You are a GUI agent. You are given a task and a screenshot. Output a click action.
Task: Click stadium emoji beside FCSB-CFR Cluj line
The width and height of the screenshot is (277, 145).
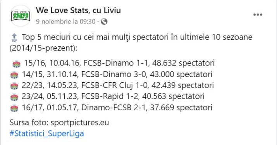click(14, 86)
